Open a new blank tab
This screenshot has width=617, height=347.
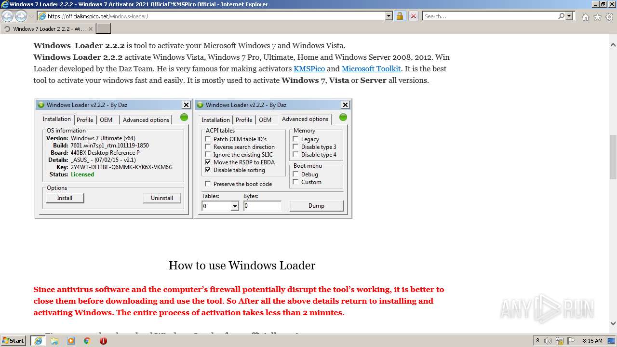click(104, 29)
